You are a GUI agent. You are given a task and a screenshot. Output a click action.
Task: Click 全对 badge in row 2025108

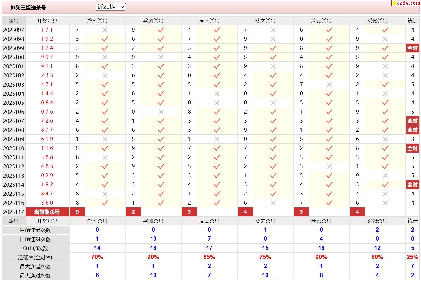pos(412,130)
